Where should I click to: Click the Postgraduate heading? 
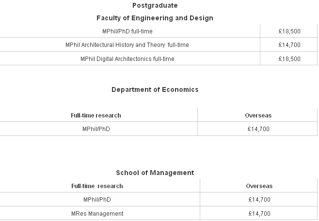(155, 5)
